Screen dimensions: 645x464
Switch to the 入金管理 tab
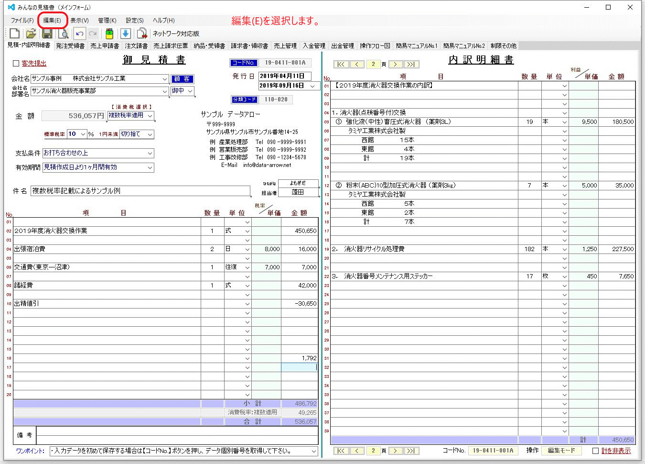pos(314,46)
